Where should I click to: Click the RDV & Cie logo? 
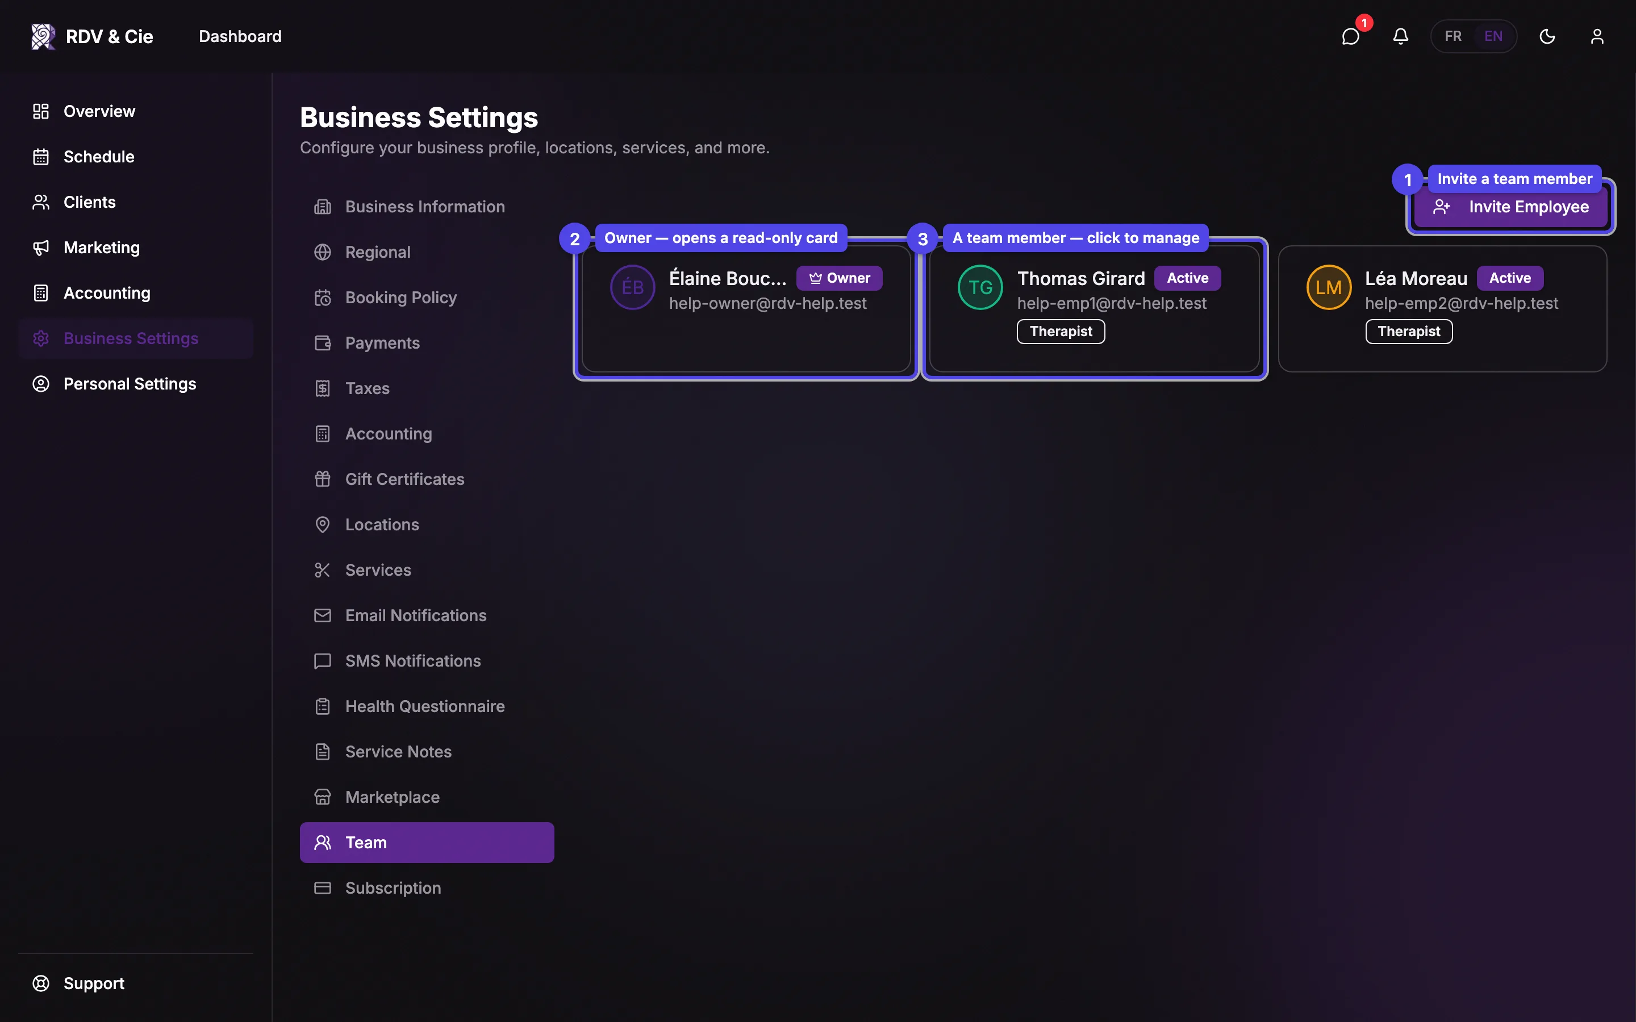[x=93, y=36]
